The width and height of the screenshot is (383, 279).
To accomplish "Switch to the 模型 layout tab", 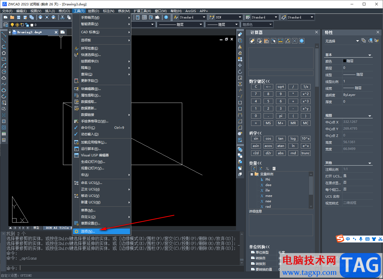I will (36, 228).
